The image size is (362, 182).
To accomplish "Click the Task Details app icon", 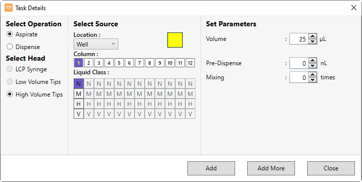I will (9, 8).
